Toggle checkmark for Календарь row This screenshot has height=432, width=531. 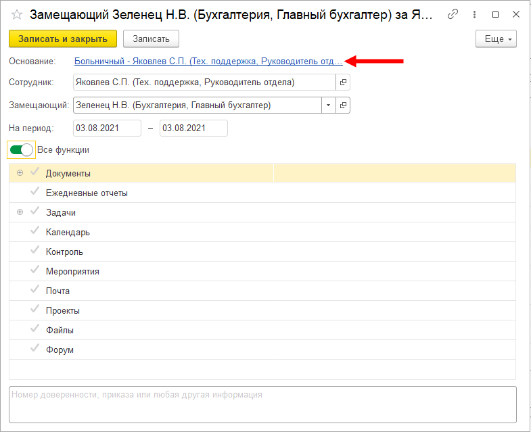[35, 231]
